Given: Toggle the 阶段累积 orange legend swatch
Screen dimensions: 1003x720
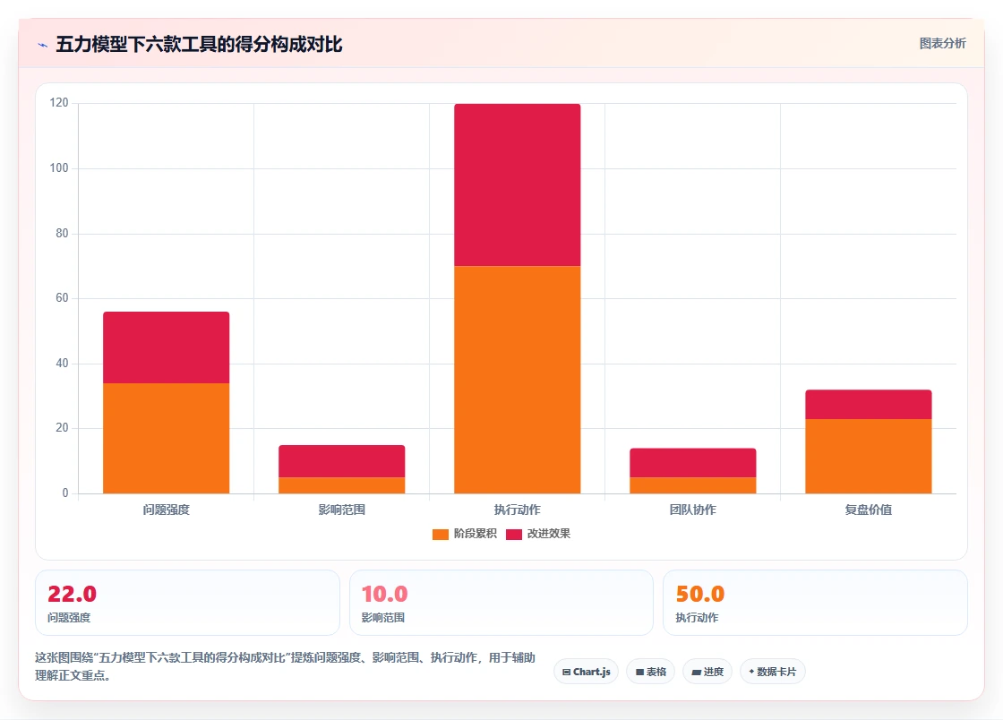Looking at the screenshot, I should click(441, 534).
